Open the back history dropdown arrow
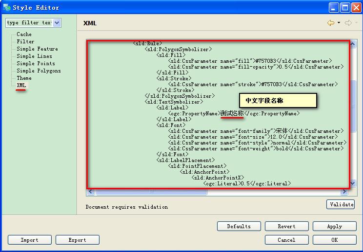 click(x=339, y=22)
